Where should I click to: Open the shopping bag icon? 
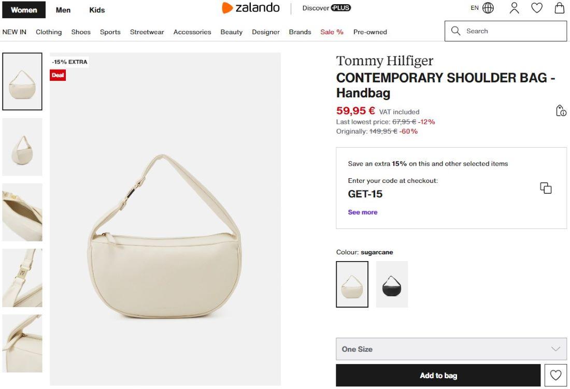point(560,8)
